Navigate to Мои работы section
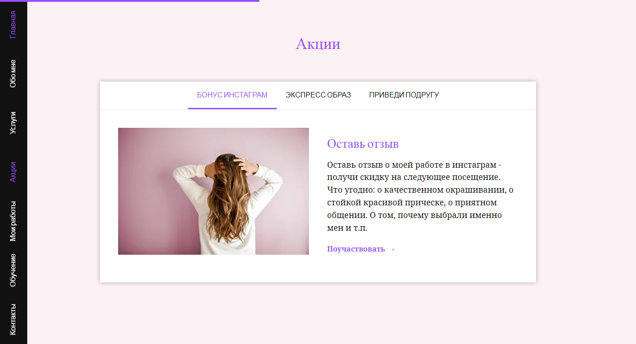Viewport: 636px width, 344px height. 13,221
